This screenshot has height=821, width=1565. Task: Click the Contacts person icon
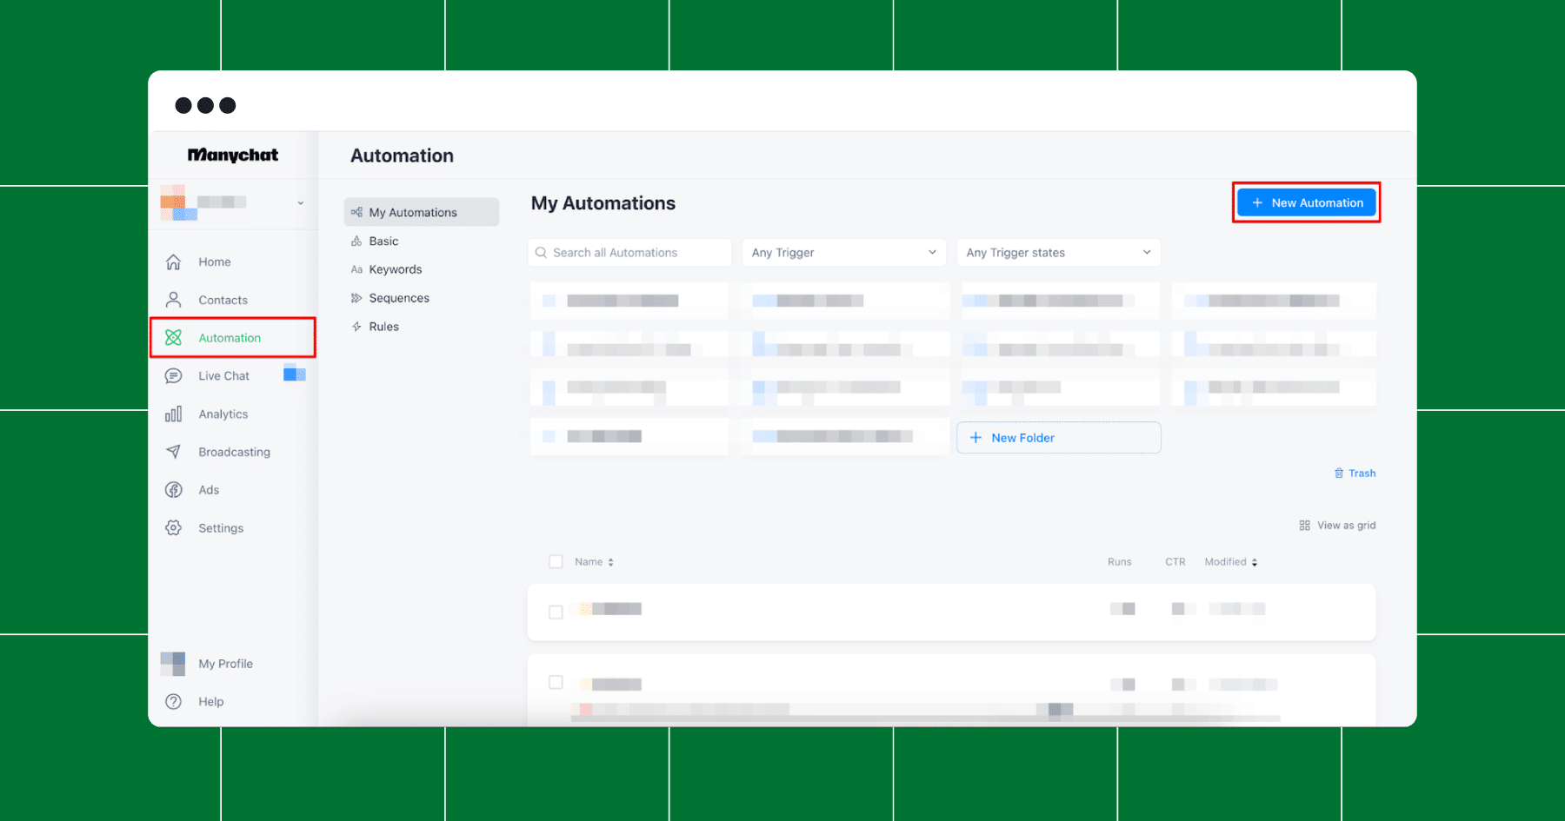coord(173,300)
